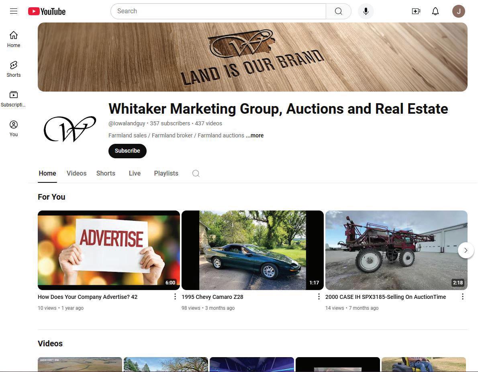Click 98 views 3 months ago text

(208, 308)
